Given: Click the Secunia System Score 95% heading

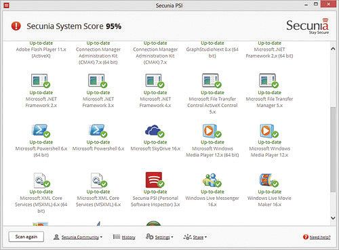Looking at the screenshot, I should click(74, 26).
